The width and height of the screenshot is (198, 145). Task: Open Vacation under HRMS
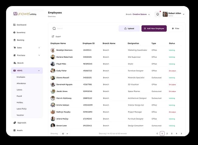pyautogui.click(x=20, y=115)
